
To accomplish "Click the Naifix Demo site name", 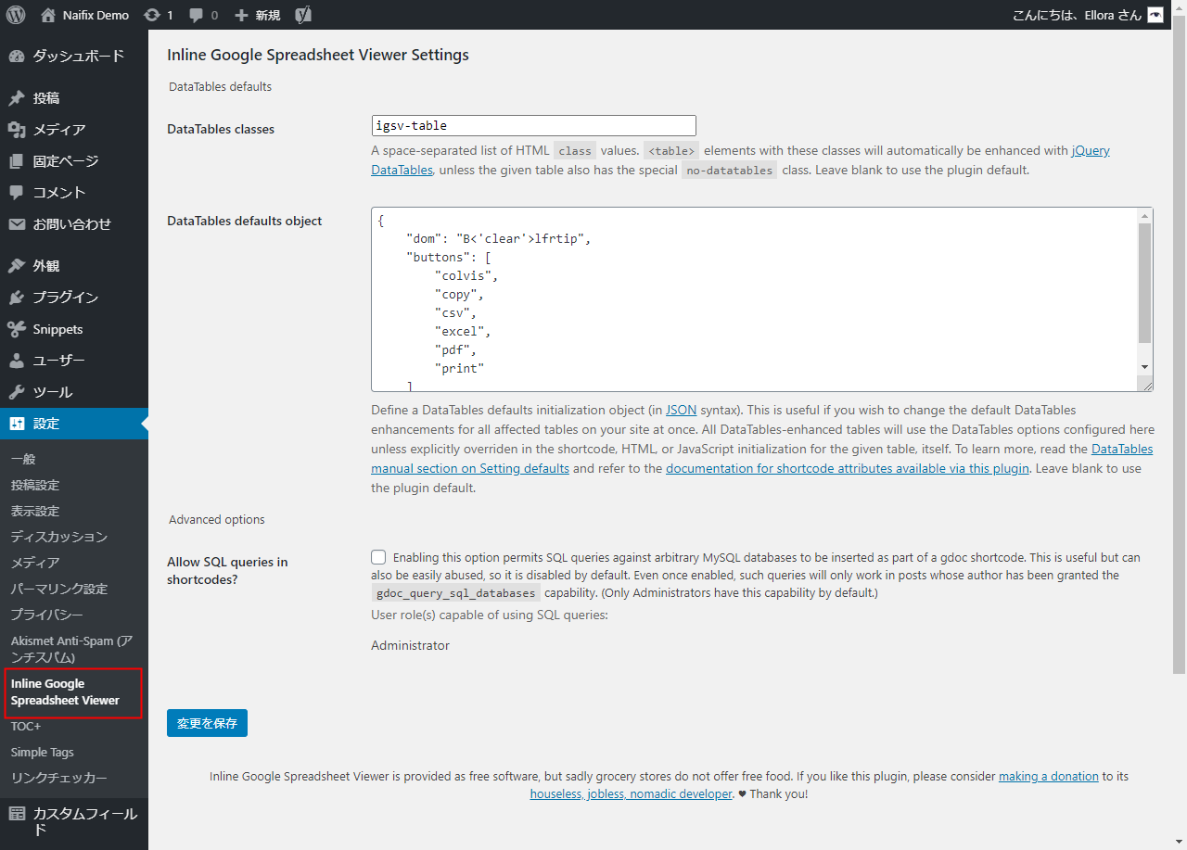I will pyautogui.click(x=96, y=15).
